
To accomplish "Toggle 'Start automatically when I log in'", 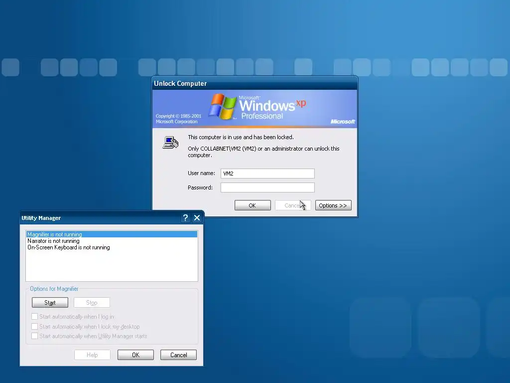I will click(x=34, y=317).
